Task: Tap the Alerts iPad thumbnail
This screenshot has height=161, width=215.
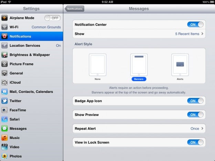Action: pyautogui.click(x=180, y=65)
